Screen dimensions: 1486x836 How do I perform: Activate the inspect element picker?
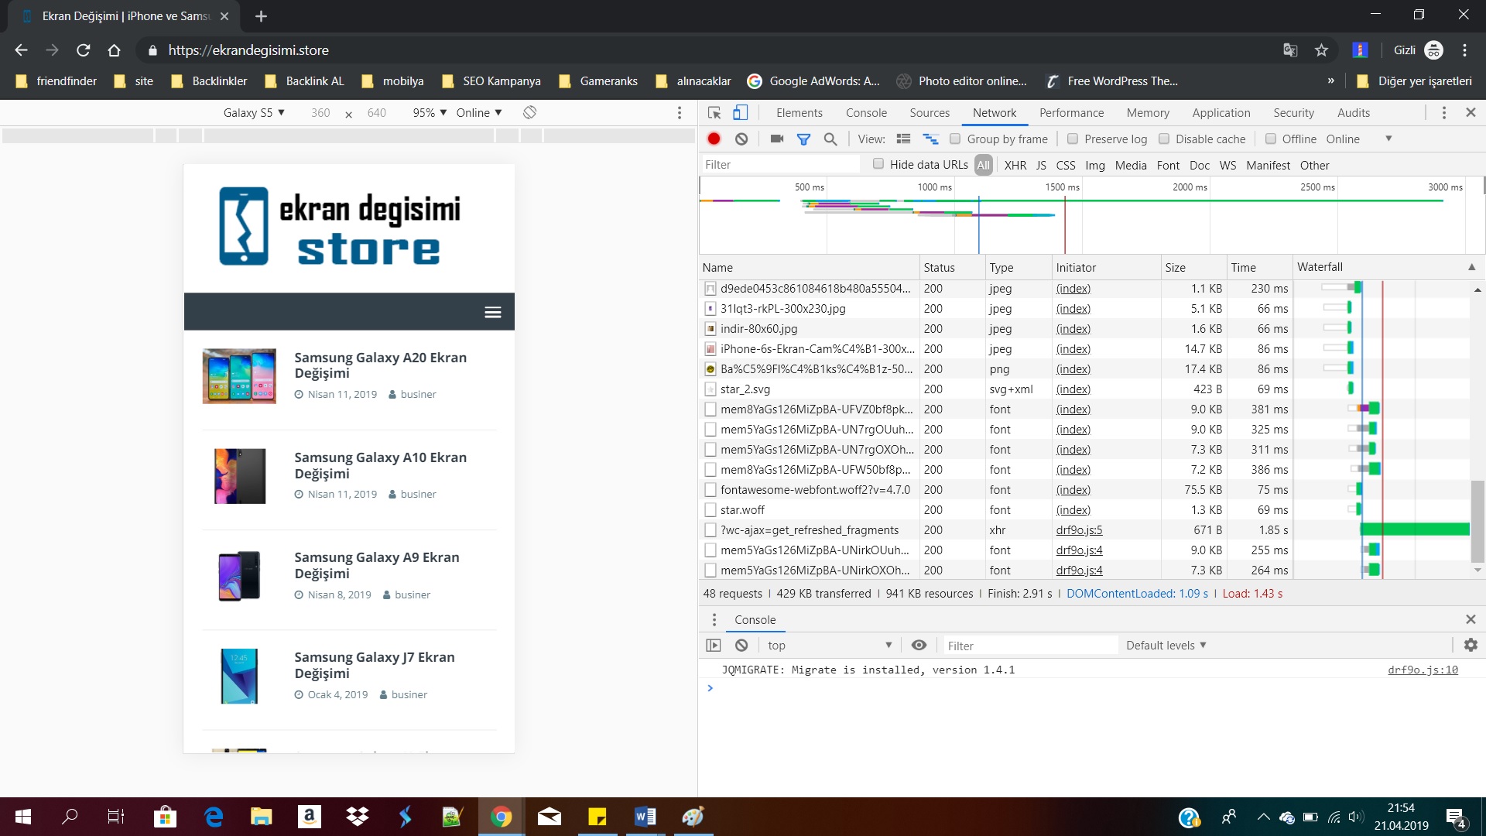(x=714, y=113)
